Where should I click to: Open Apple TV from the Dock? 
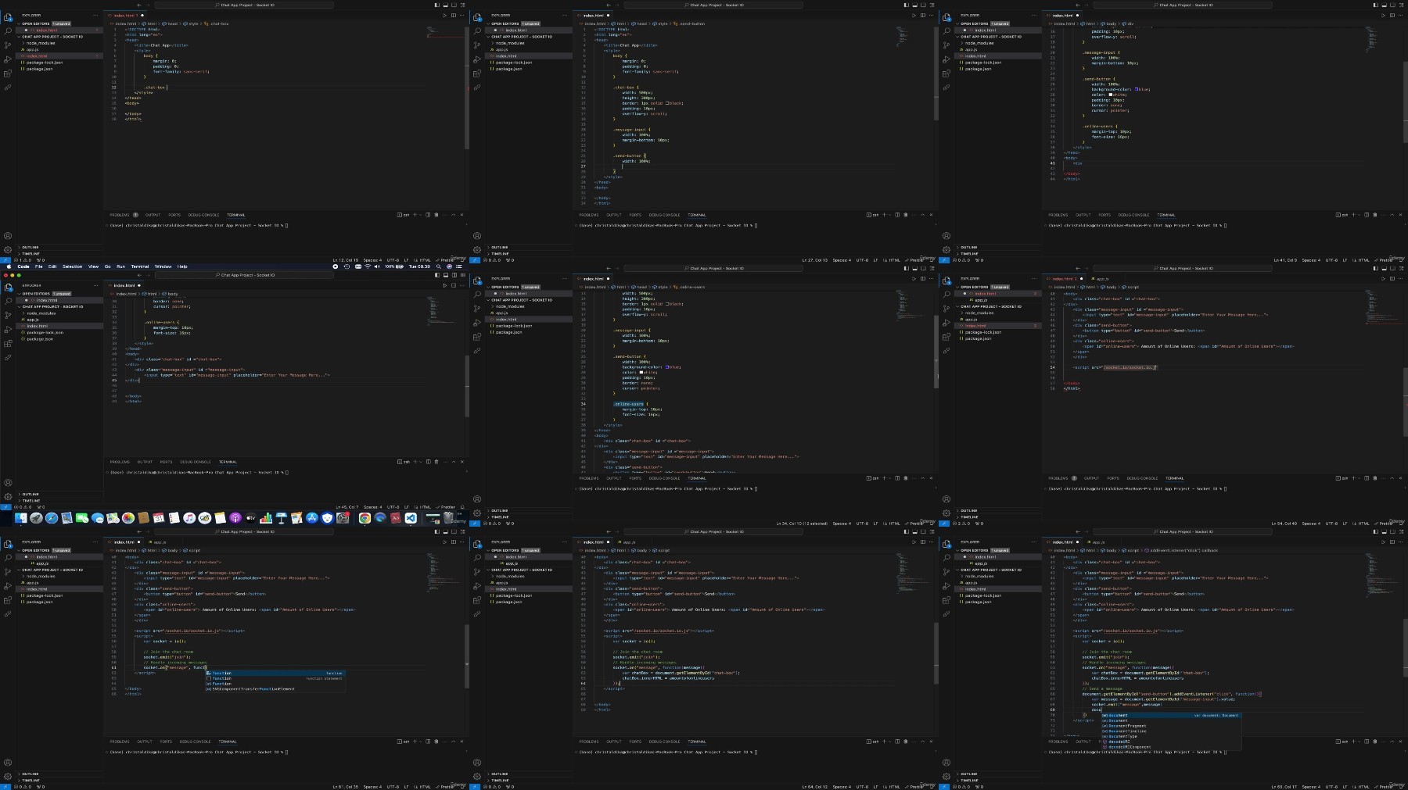point(250,518)
